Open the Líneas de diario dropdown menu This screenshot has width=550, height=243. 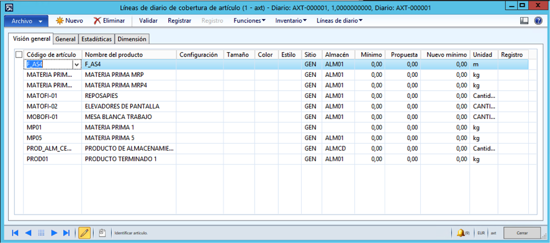pos(340,20)
